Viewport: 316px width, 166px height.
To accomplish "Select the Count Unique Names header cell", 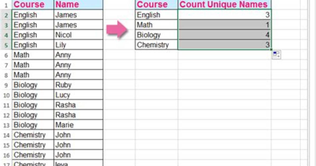I will 224,4.
